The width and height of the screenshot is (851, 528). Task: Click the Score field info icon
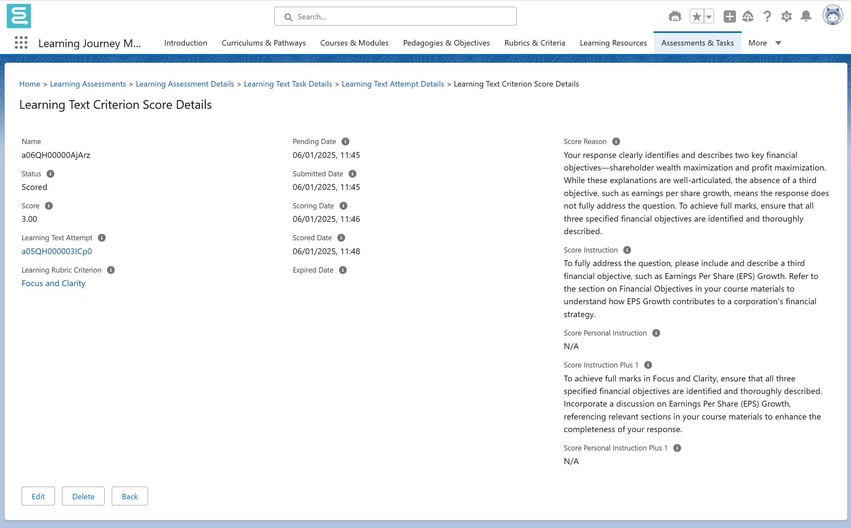tap(48, 206)
